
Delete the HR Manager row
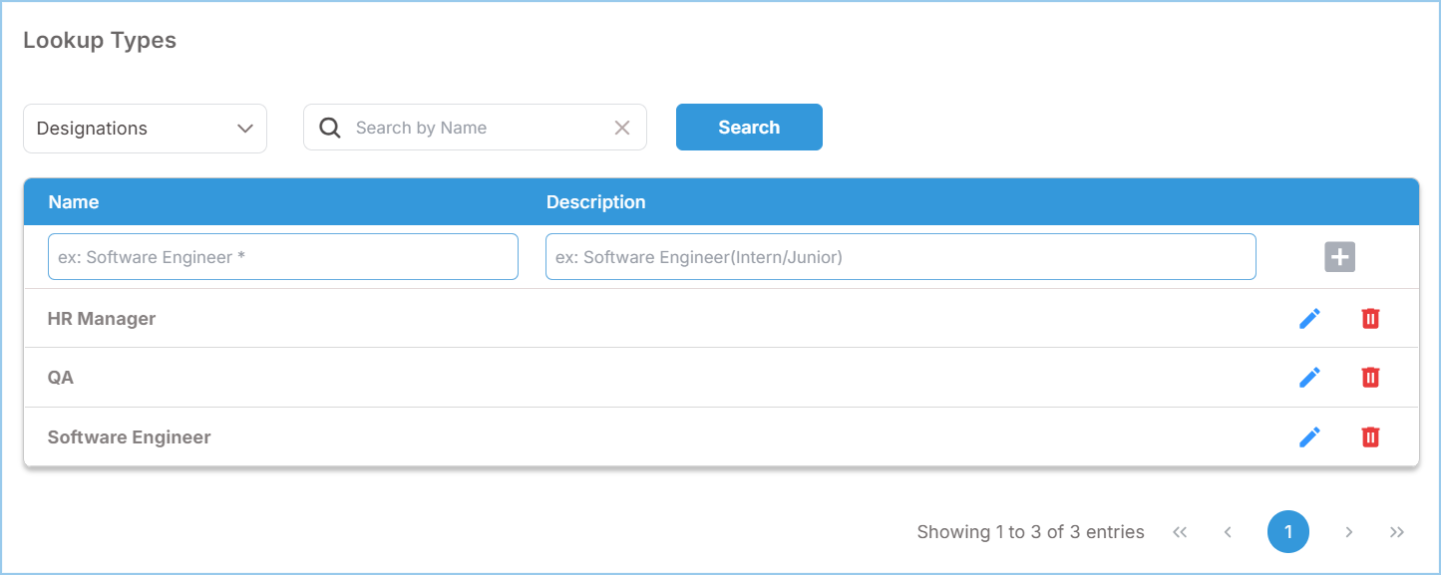[1370, 319]
